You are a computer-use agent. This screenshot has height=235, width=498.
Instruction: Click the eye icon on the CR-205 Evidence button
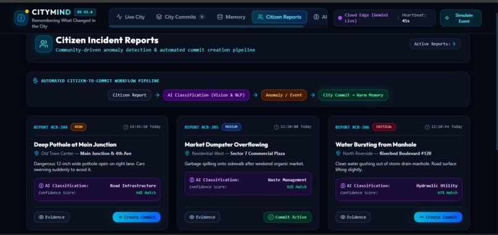(x=192, y=217)
